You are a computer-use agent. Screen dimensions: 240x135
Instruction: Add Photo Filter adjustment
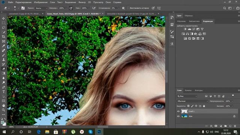point(196,34)
